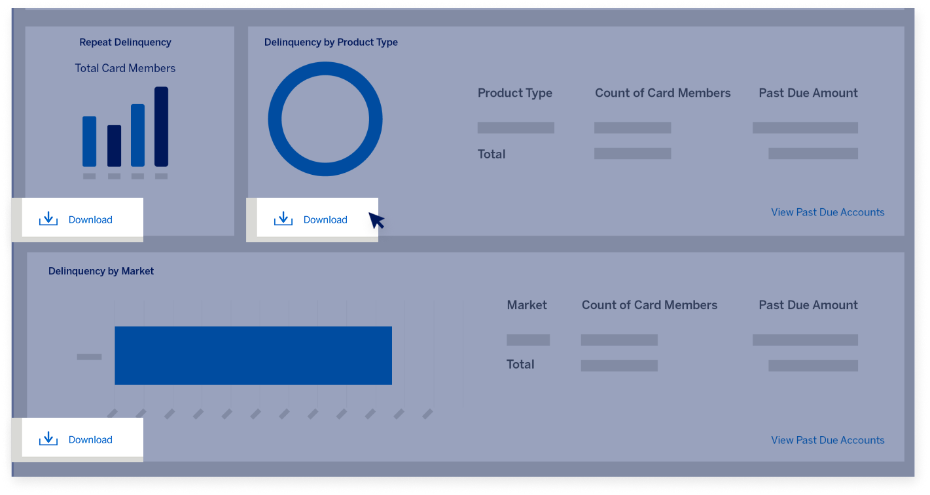Click the shortest bar in Repeat Delinquency chart
Screen dimensions: 930x495
[114, 145]
